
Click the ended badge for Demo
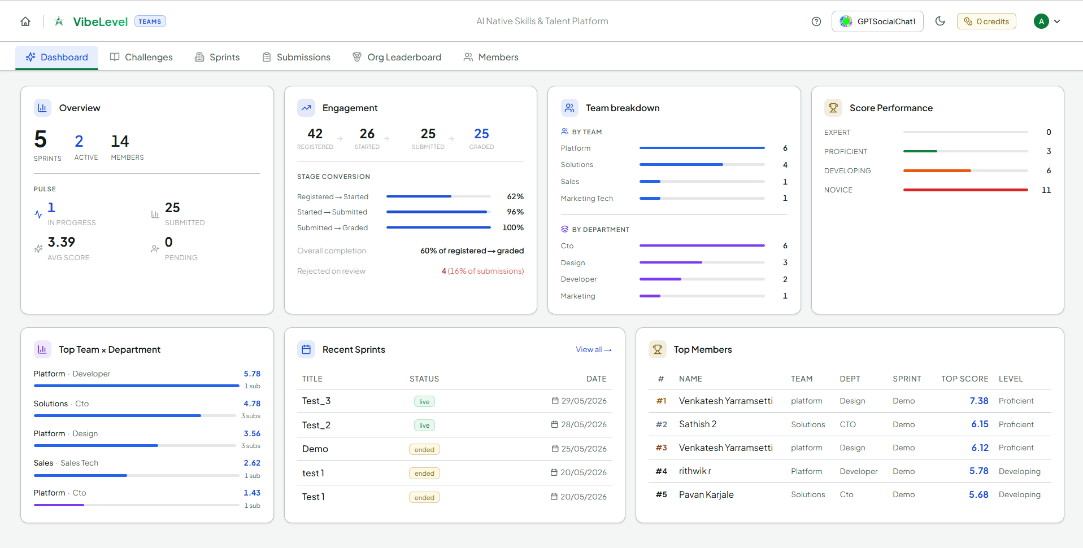click(x=424, y=450)
